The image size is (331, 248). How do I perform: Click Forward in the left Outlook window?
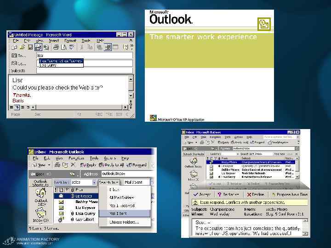tap(137, 165)
